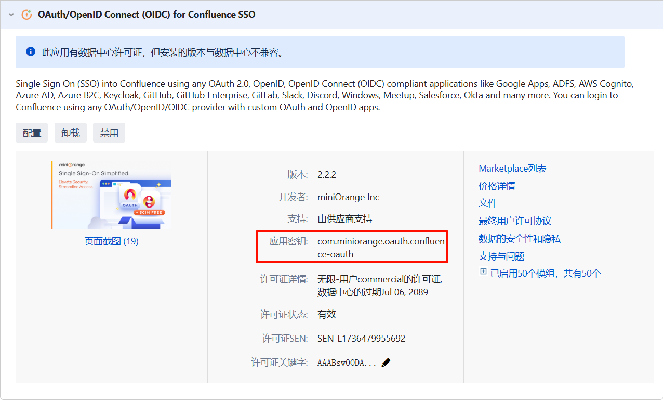
Task: Click the license key text AAABsw0ODA...
Action: [347, 363]
